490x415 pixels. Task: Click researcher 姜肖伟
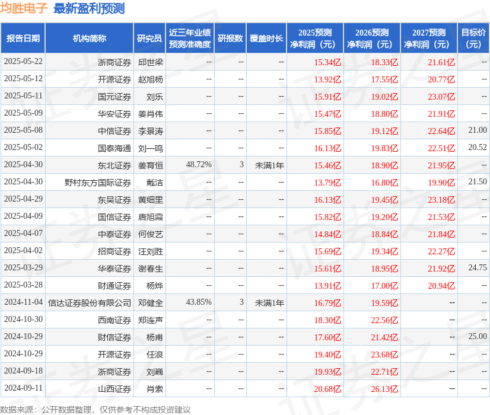click(x=151, y=114)
